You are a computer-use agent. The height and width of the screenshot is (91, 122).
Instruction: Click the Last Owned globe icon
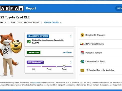coord(82,61)
